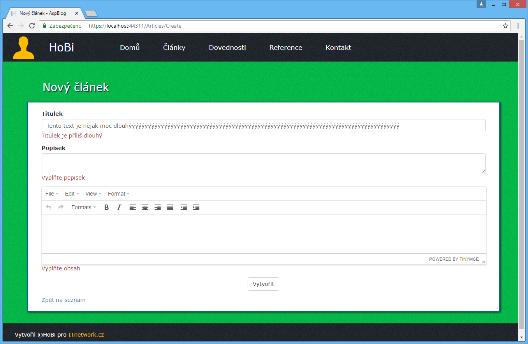Click the Popisek text field

pyautogui.click(x=263, y=163)
